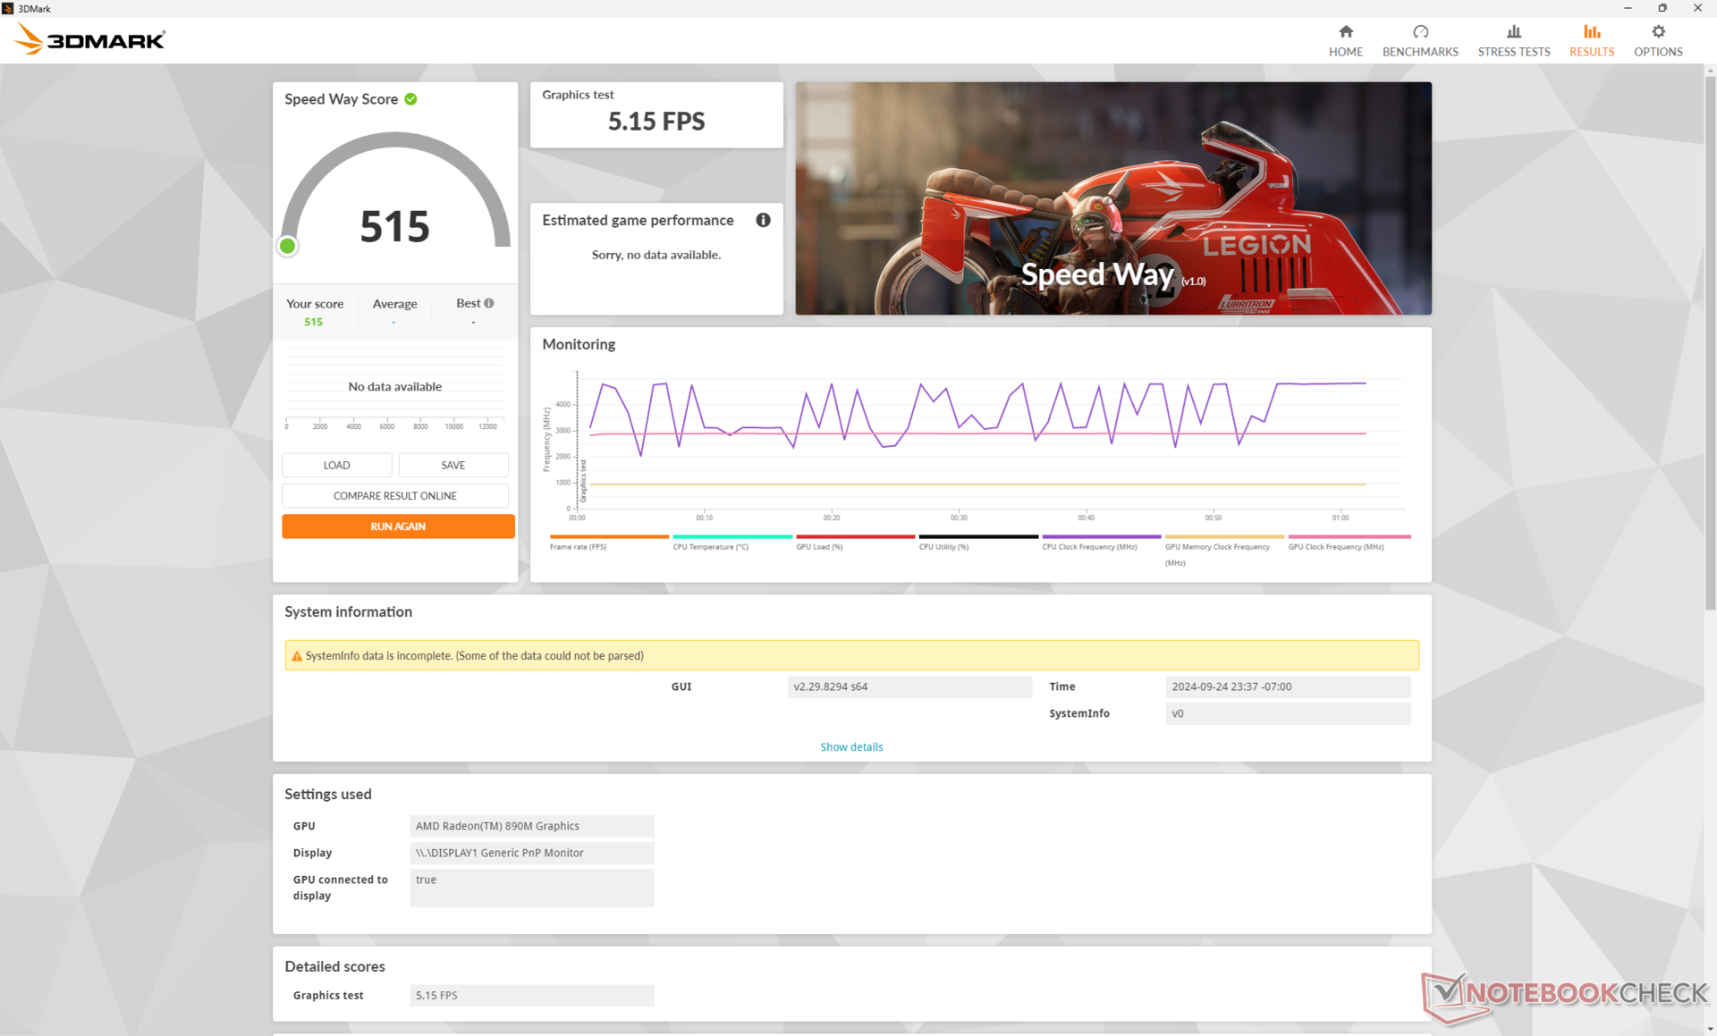The width and height of the screenshot is (1717, 1036).
Task: Click the AMD Radeon 890M GPU field
Action: coord(532,826)
